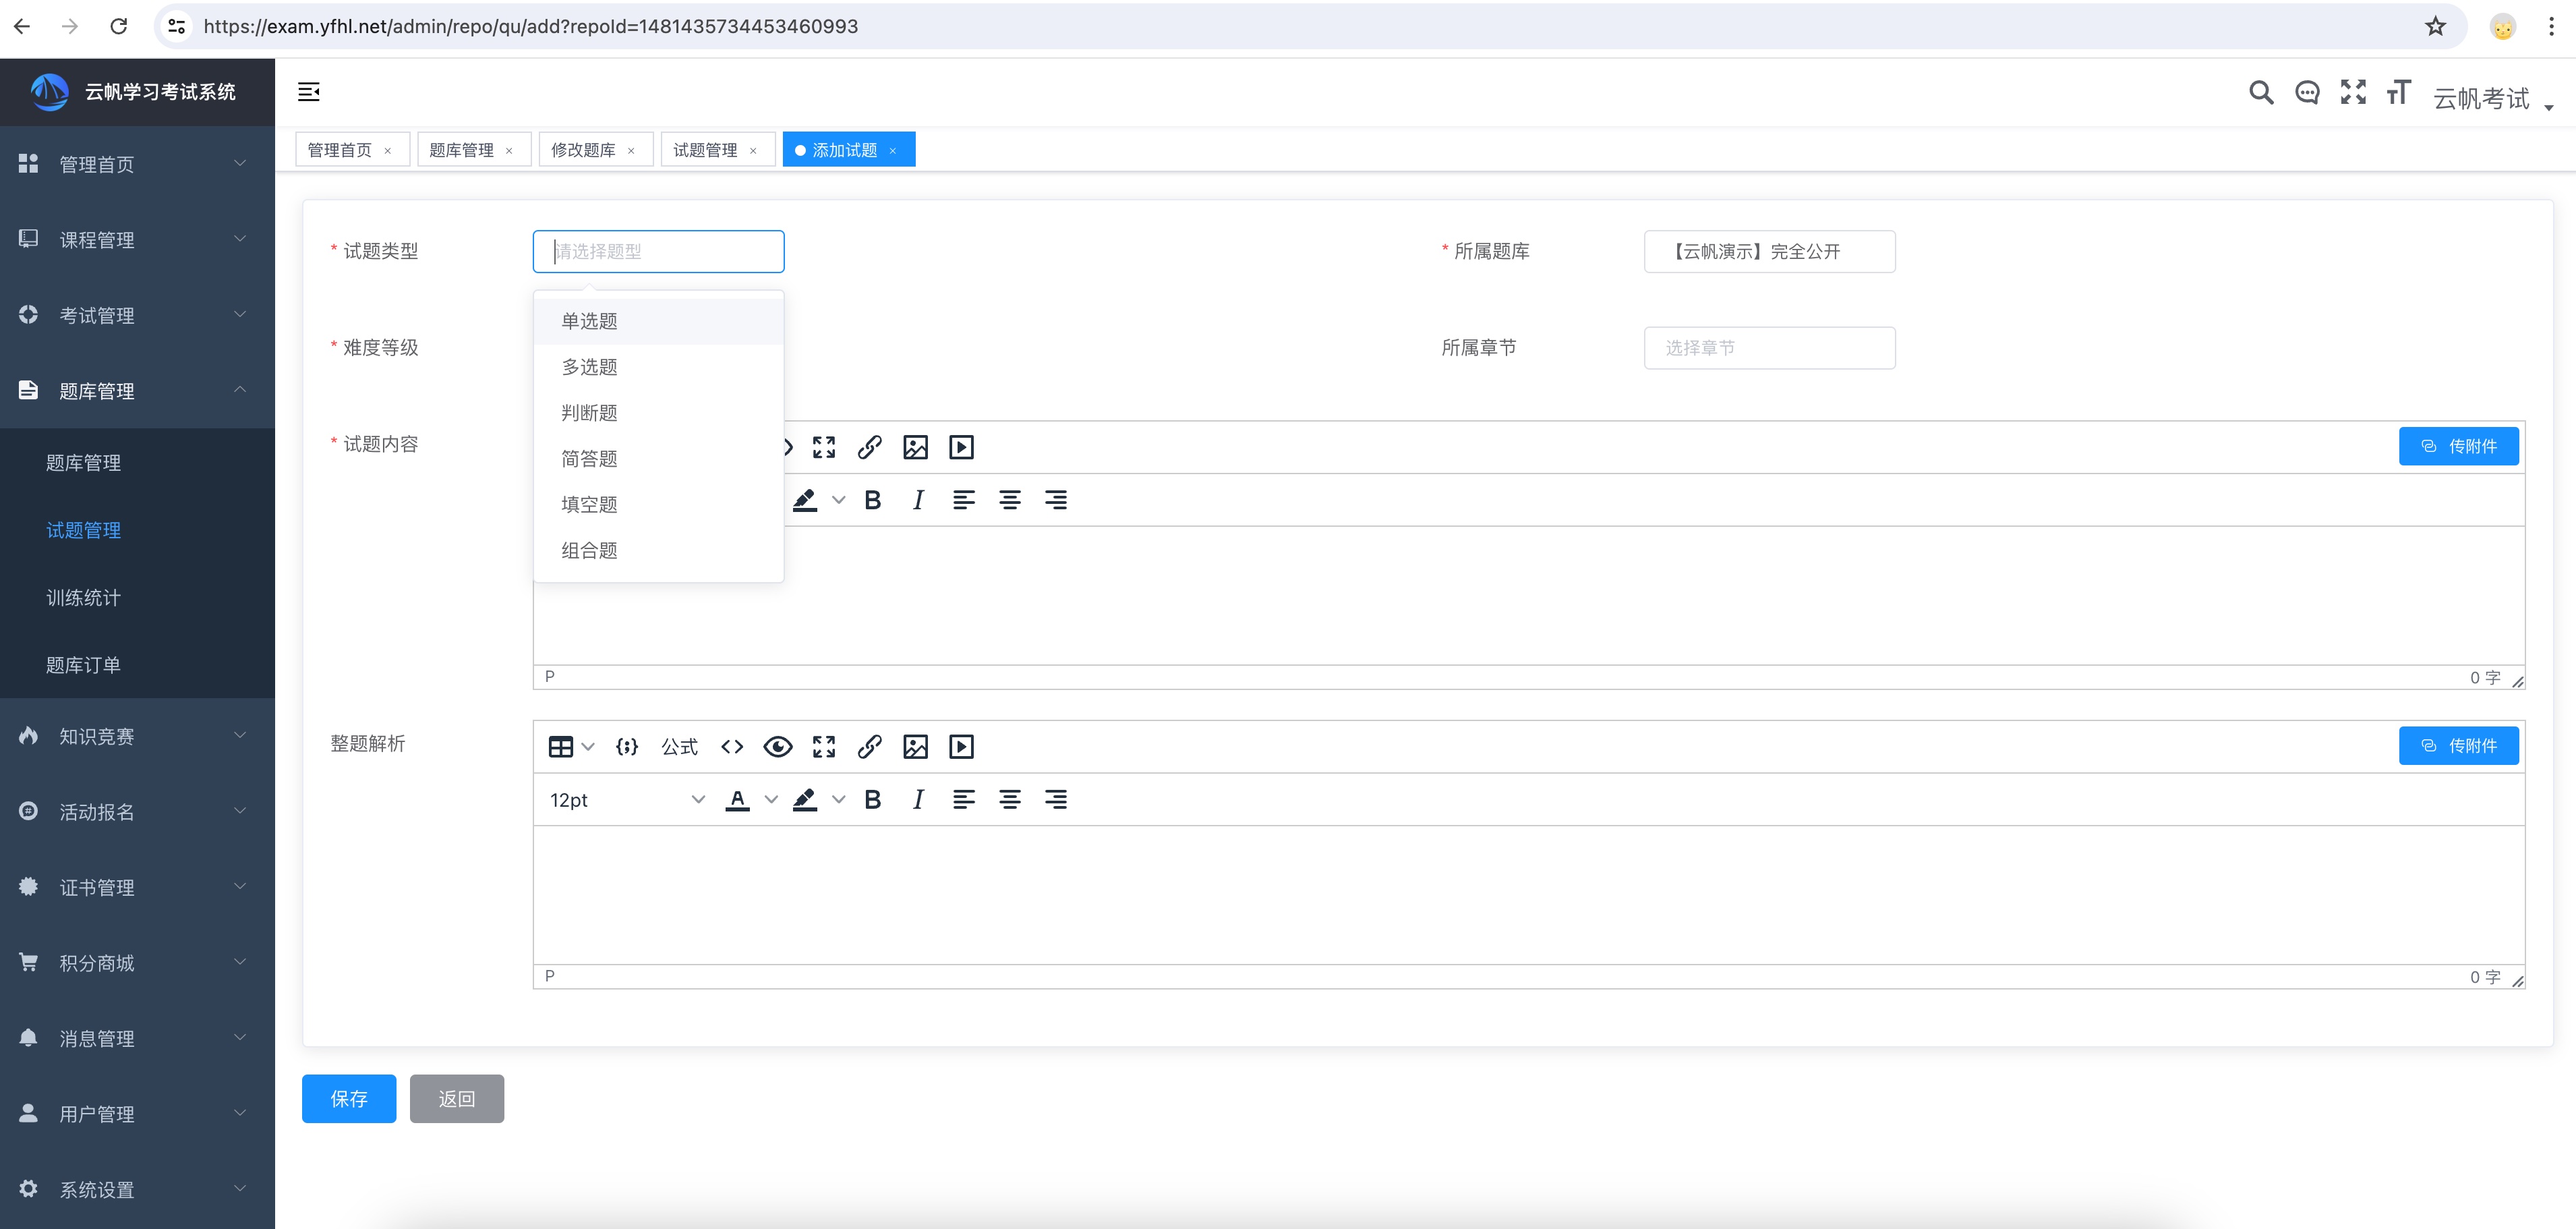Image resolution: width=2576 pixels, height=1229 pixels.
Task: Click fullscreen icon in question content editor
Action: [x=824, y=447]
